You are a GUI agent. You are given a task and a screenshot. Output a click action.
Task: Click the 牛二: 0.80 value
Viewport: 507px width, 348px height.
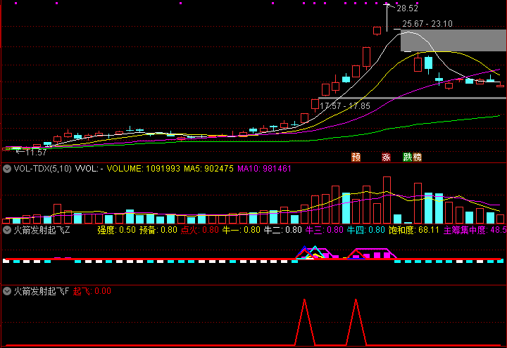coord(282,230)
